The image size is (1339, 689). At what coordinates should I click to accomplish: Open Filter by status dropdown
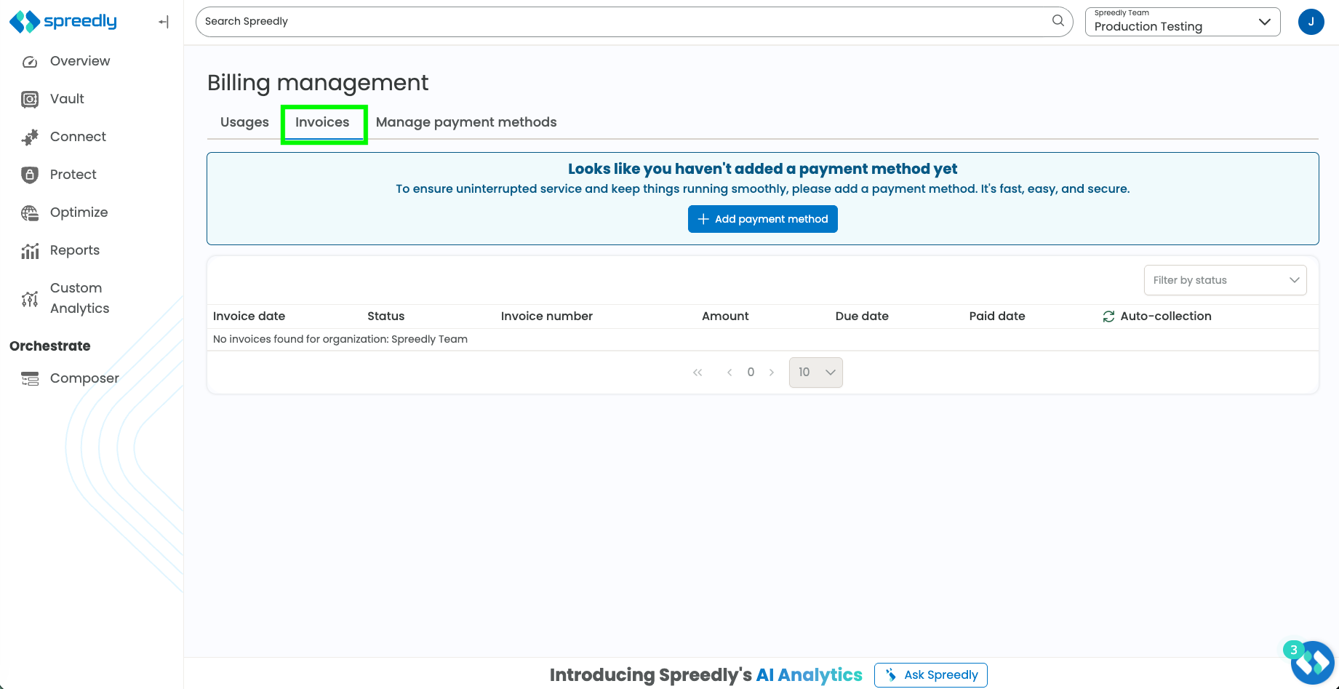[x=1226, y=280]
